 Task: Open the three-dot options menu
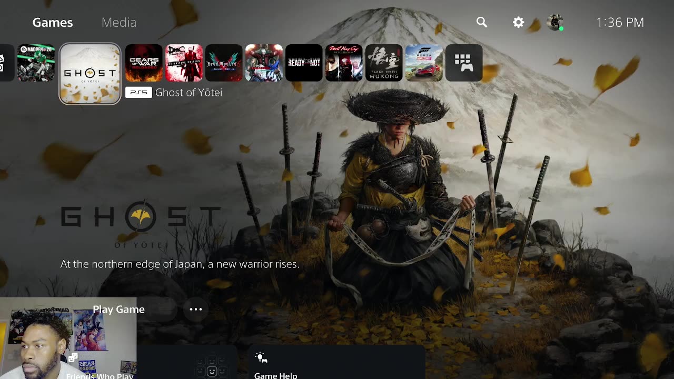pos(196,310)
